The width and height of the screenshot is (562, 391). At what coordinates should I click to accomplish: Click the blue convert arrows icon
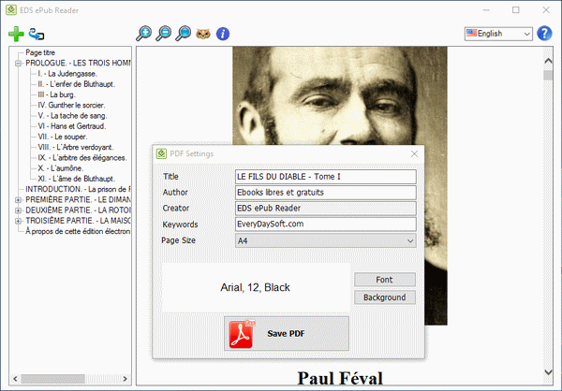tap(37, 34)
